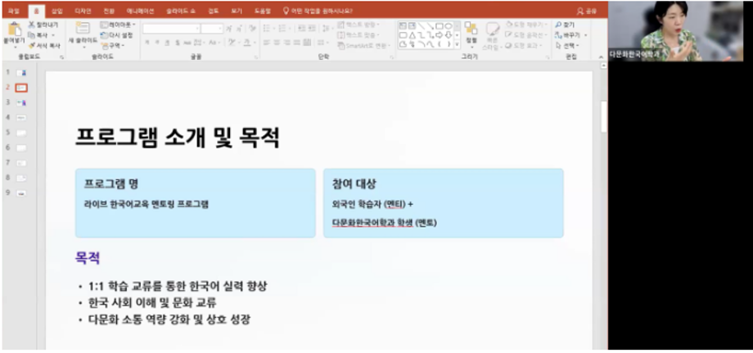Click the font color button (underlined 가)

click(247, 43)
